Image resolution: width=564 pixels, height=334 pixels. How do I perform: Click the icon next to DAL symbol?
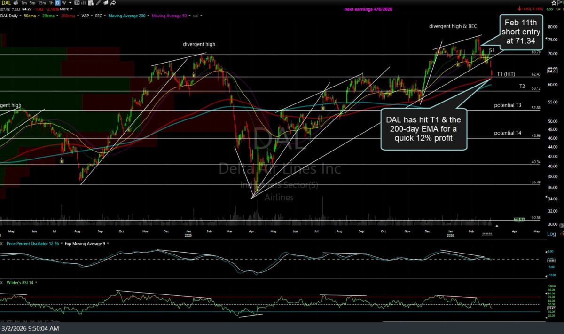(x=16, y=3)
